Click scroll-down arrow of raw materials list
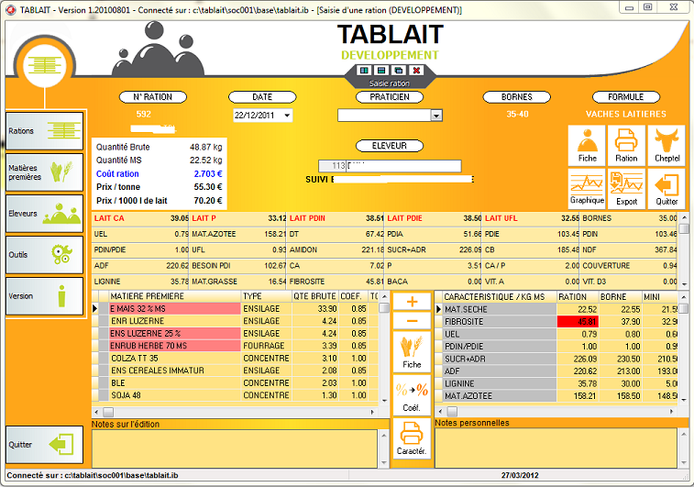Screen dimensions: 694x487 384,400
